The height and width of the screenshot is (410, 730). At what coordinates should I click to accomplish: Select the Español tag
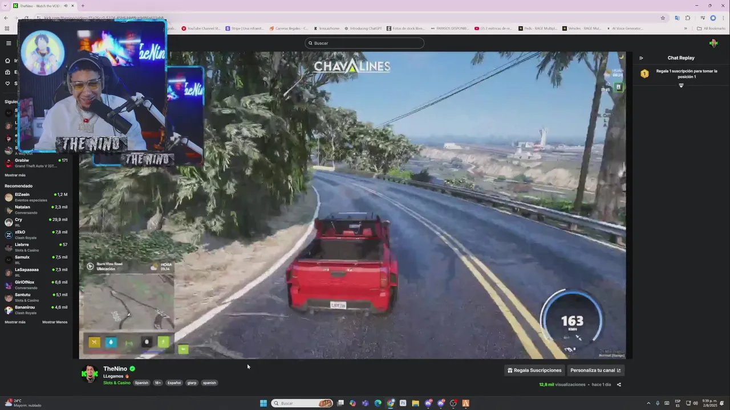pos(175,383)
